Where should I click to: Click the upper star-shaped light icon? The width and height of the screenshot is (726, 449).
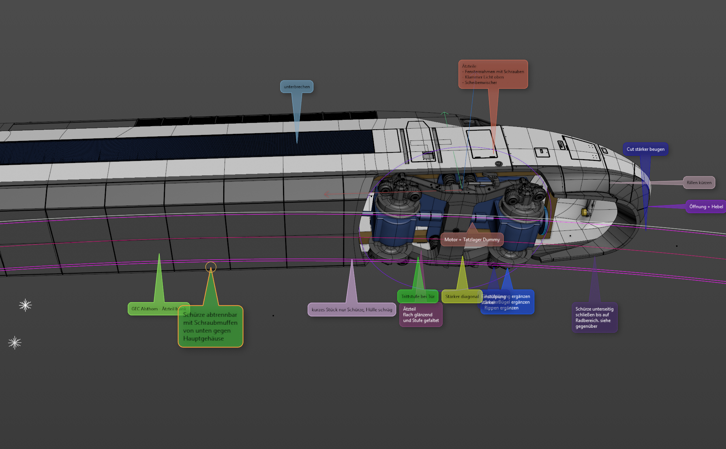(x=25, y=305)
